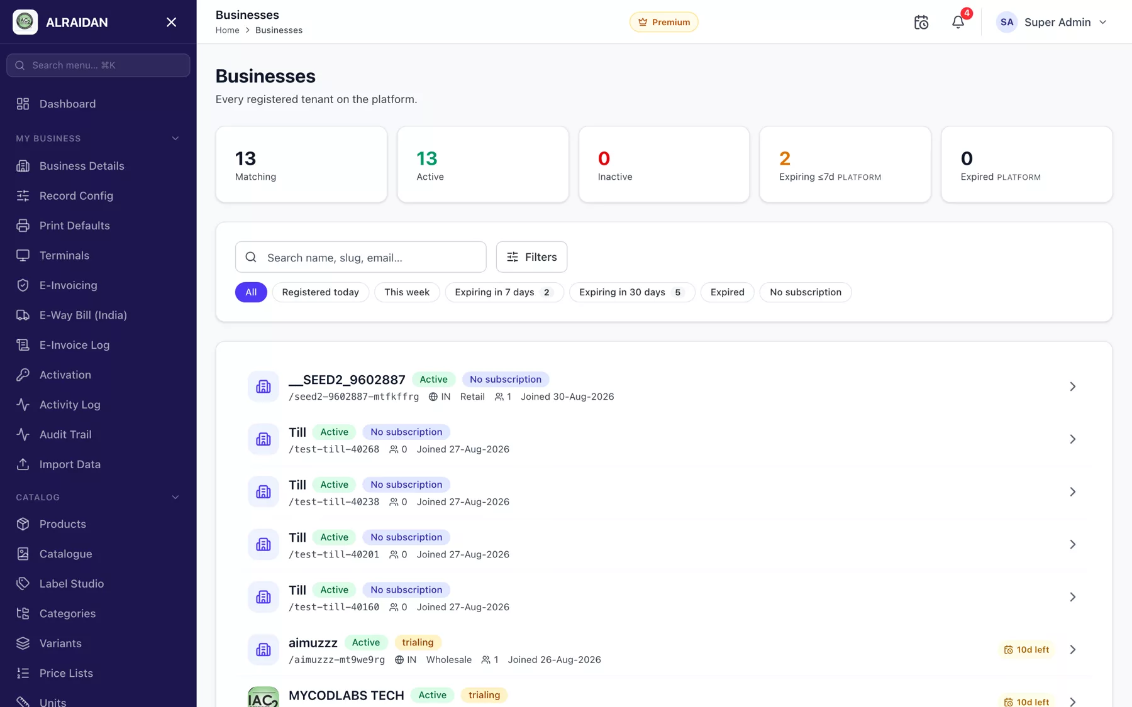Click the /seed2-9602887-mtfkffrg slug text
Image resolution: width=1132 pixels, height=707 pixels.
(353, 397)
